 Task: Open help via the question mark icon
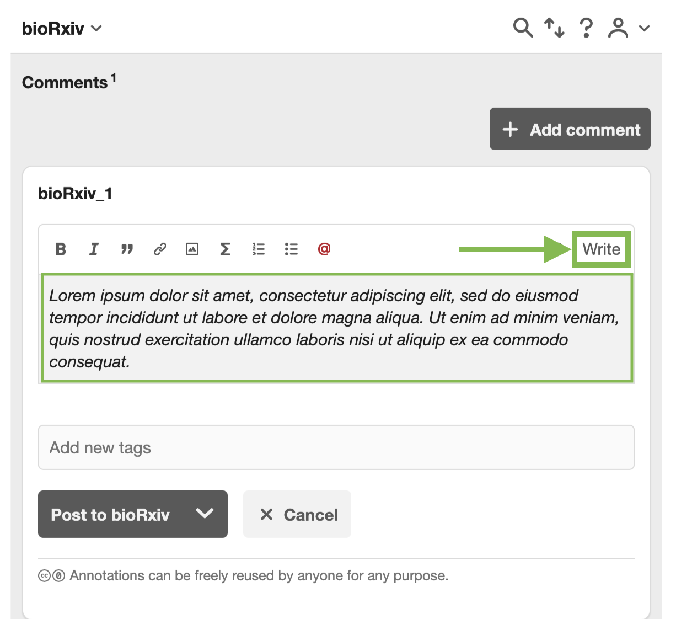click(587, 28)
